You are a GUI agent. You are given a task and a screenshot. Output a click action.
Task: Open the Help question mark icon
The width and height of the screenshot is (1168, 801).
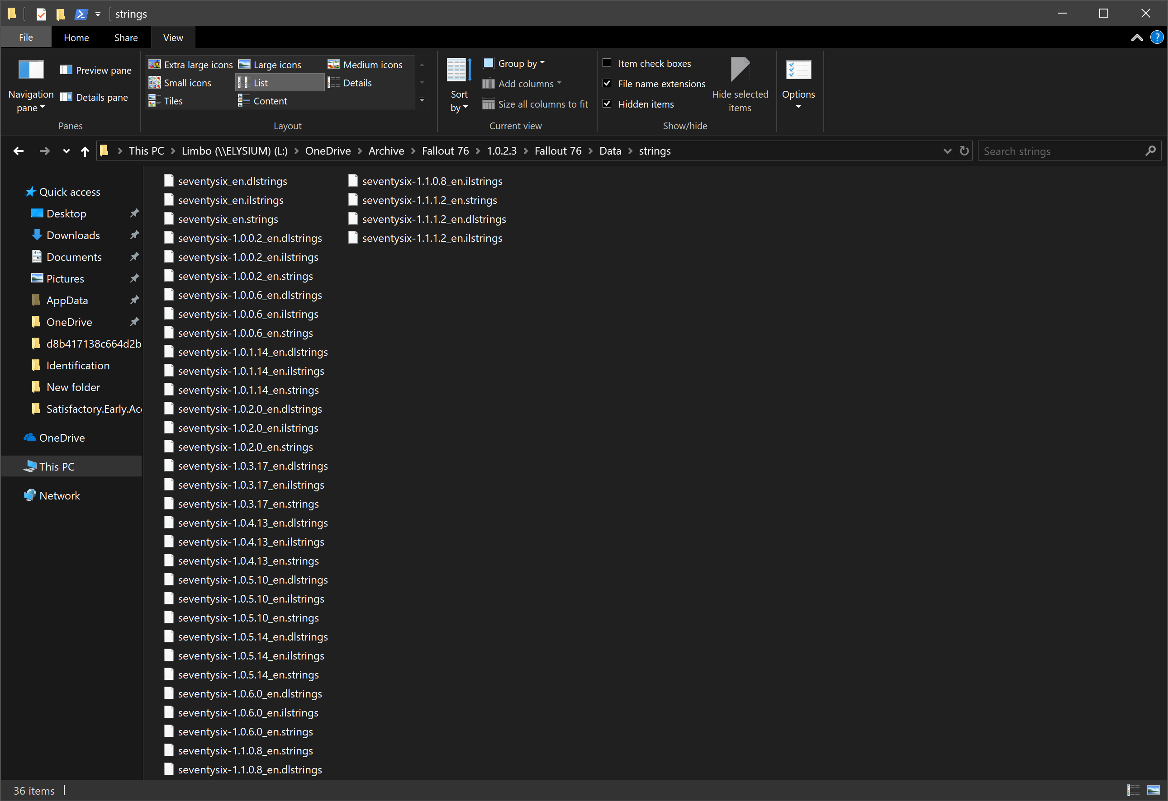coord(1156,38)
